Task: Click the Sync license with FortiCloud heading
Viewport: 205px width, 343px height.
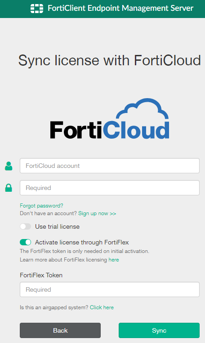Action: click(x=110, y=60)
